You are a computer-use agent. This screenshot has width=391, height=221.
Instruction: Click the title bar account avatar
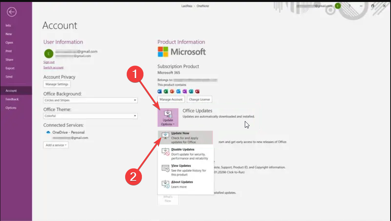coord(338,6)
